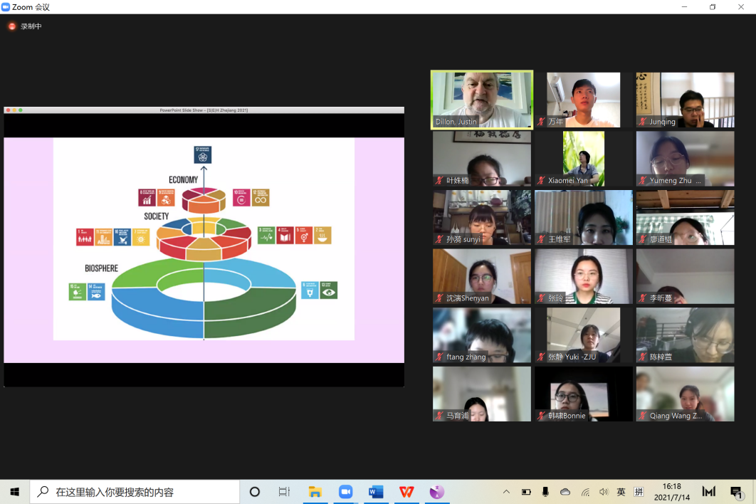Select Xiaomei Yan's video tile
This screenshot has width=756, height=504.
tap(584, 159)
